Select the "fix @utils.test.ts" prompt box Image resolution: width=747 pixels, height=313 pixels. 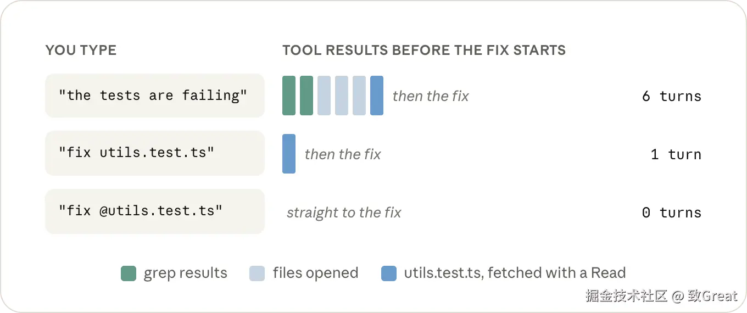coord(155,211)
